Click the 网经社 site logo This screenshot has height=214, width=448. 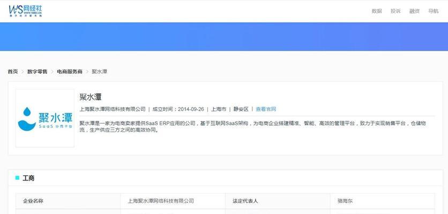25,11
